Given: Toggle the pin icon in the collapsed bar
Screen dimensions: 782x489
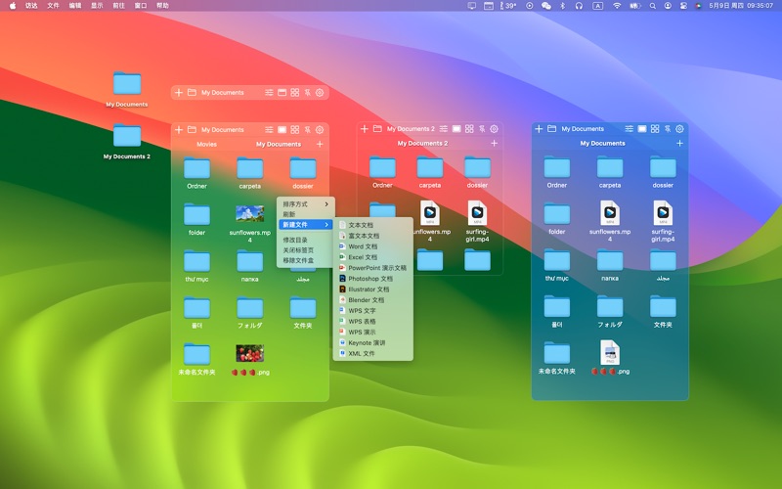Looking at the screenshot, I should (x=307, y=93).
